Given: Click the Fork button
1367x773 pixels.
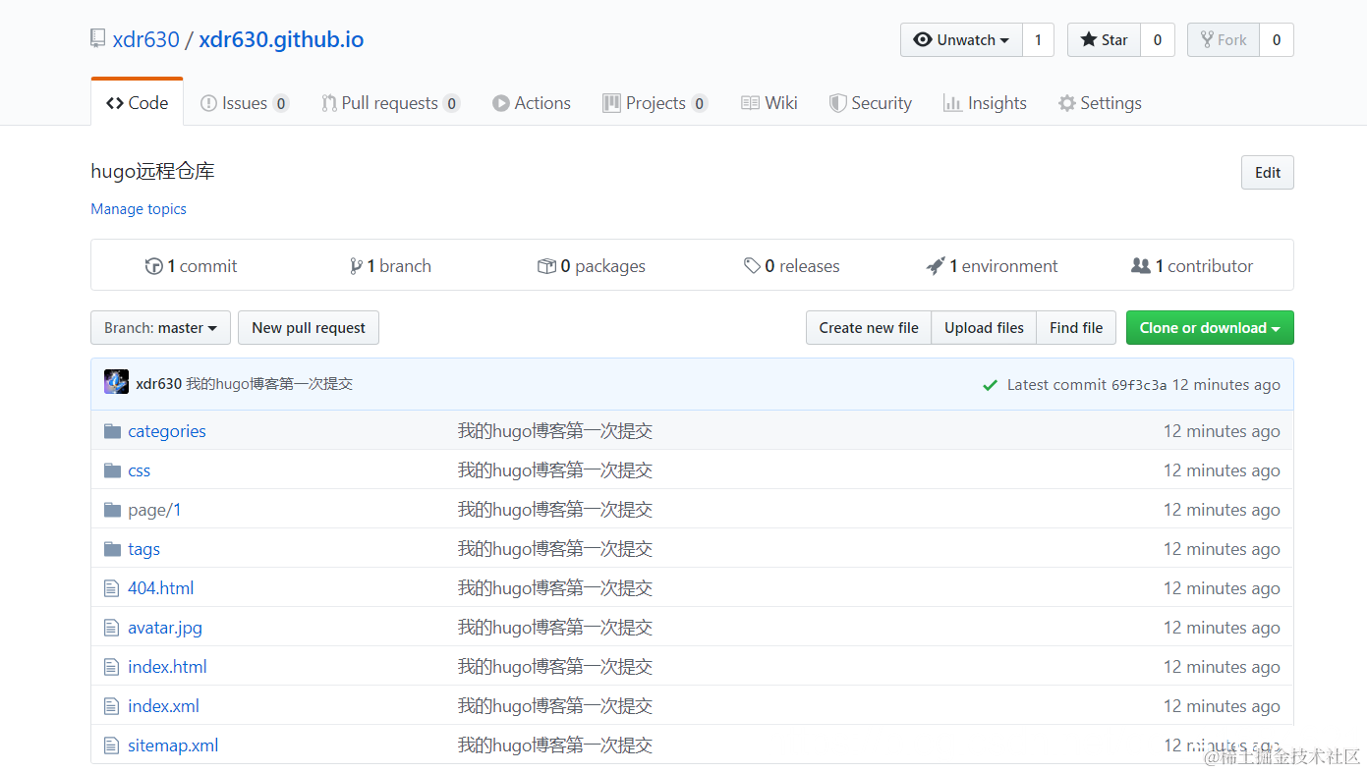Looking at the screenshot, I should (x=1224, y=40).
